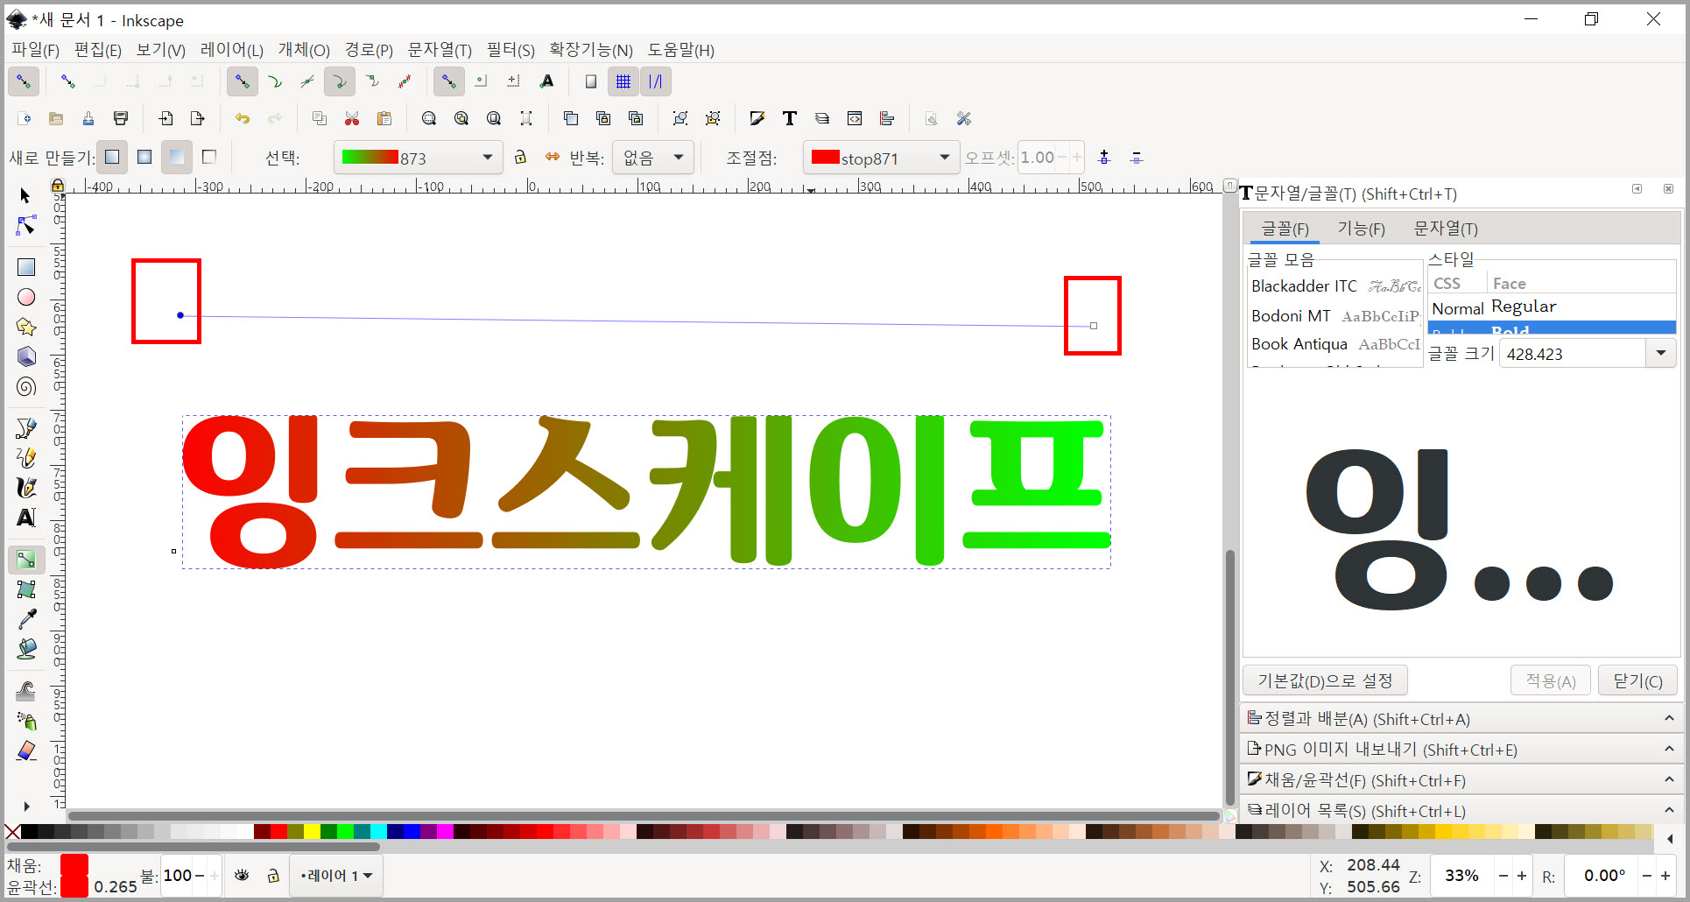This screenshot has width=1690, height=902.
Task: Choose the Circle/Ellipse tool
Action: [x=26, y=297]
